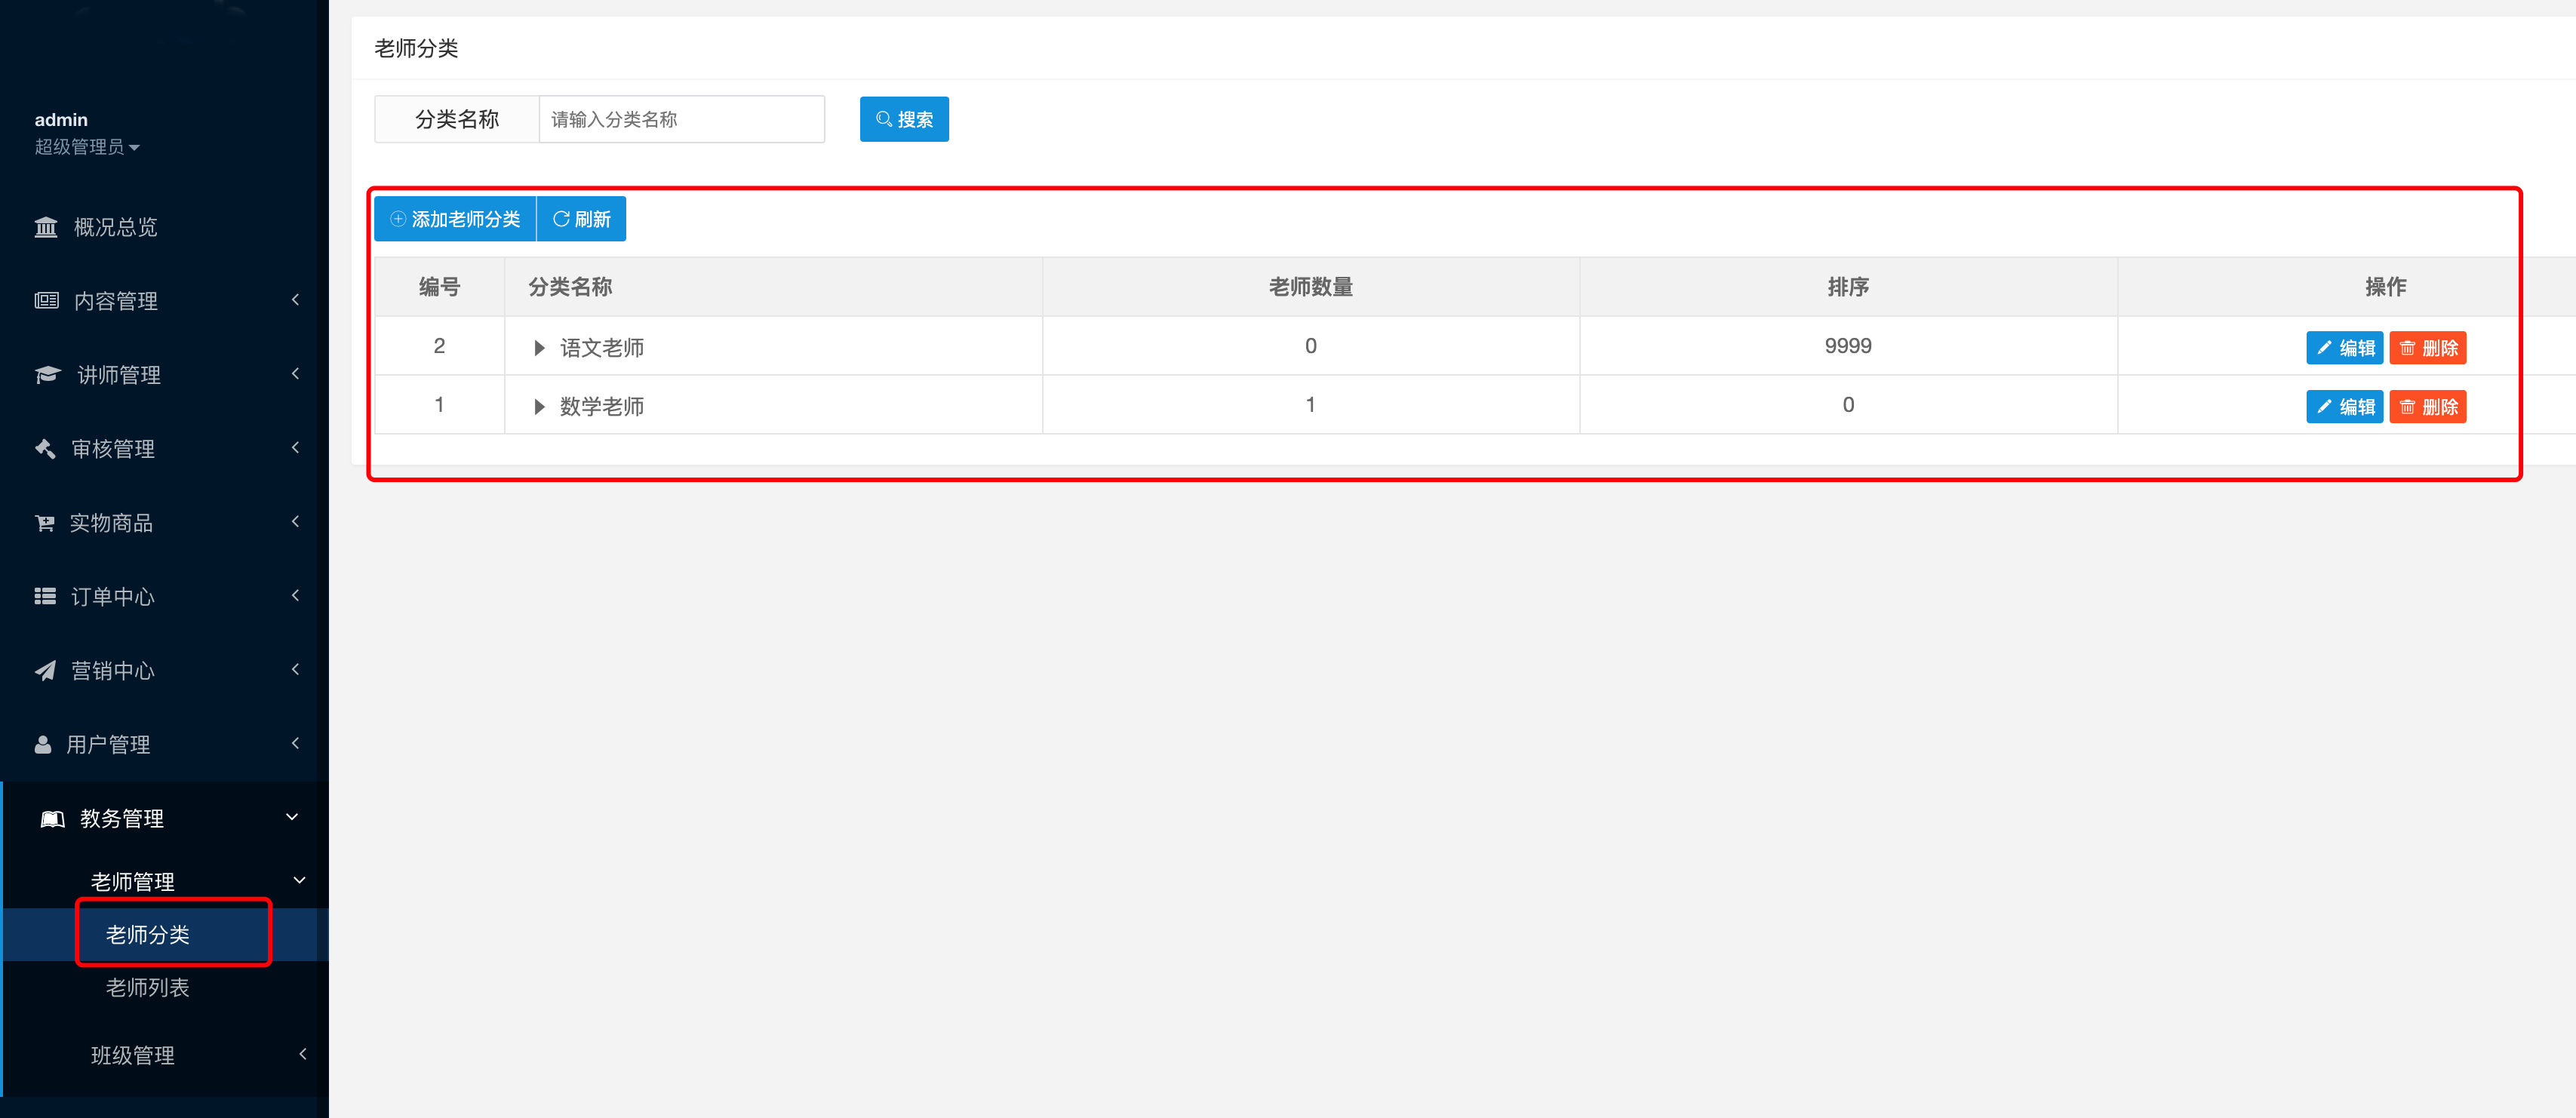Expand 班级管理 submenu chevron
Viewport: 2576px width, 1118px height.
click(302, 1053)
